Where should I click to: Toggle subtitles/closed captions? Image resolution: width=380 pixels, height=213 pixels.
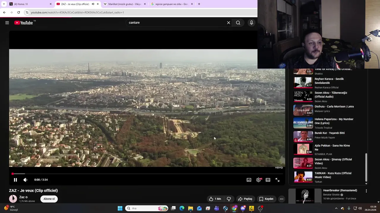click(249, 180)
